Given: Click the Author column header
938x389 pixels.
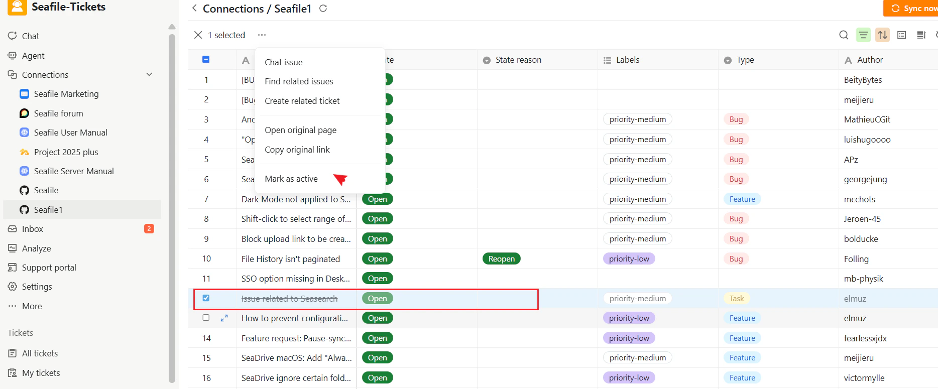Looking at the screenshot, I should point(888,60).
